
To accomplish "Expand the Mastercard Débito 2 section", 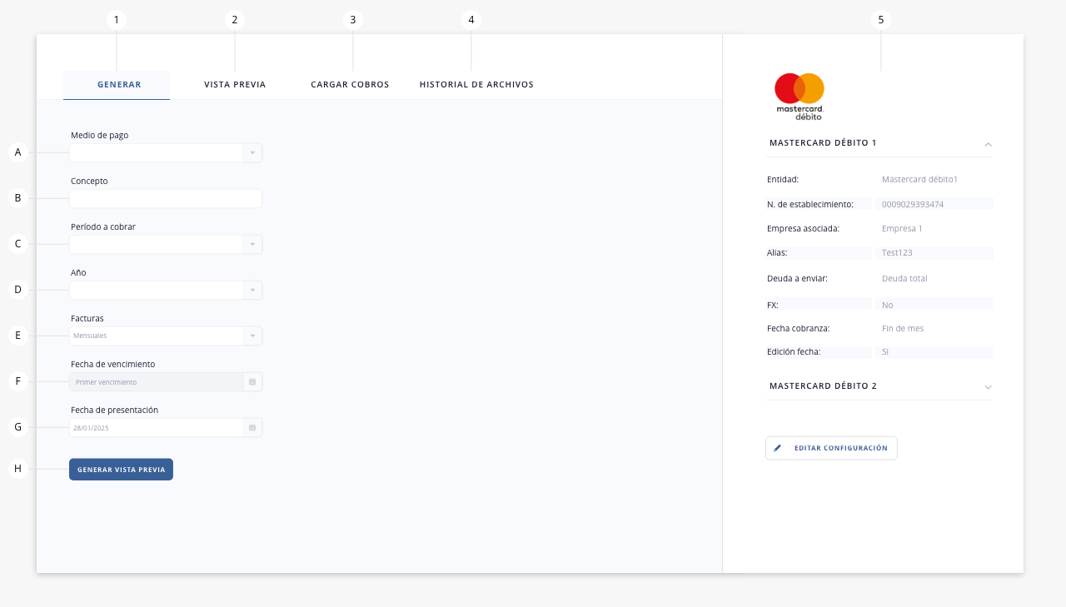I will coord(988,387).
